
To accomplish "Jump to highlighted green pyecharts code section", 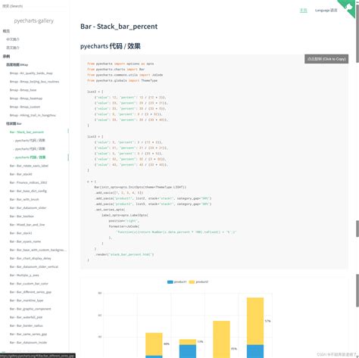I will (x=30, y=157).
